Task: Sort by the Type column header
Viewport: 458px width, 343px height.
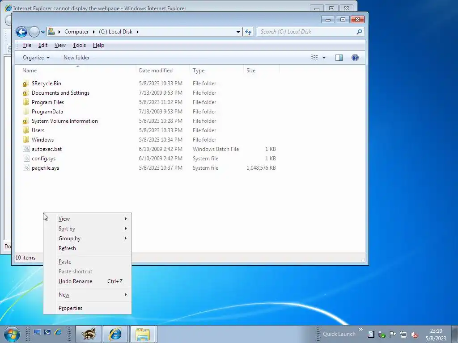Action: click(x=216, y=70)
